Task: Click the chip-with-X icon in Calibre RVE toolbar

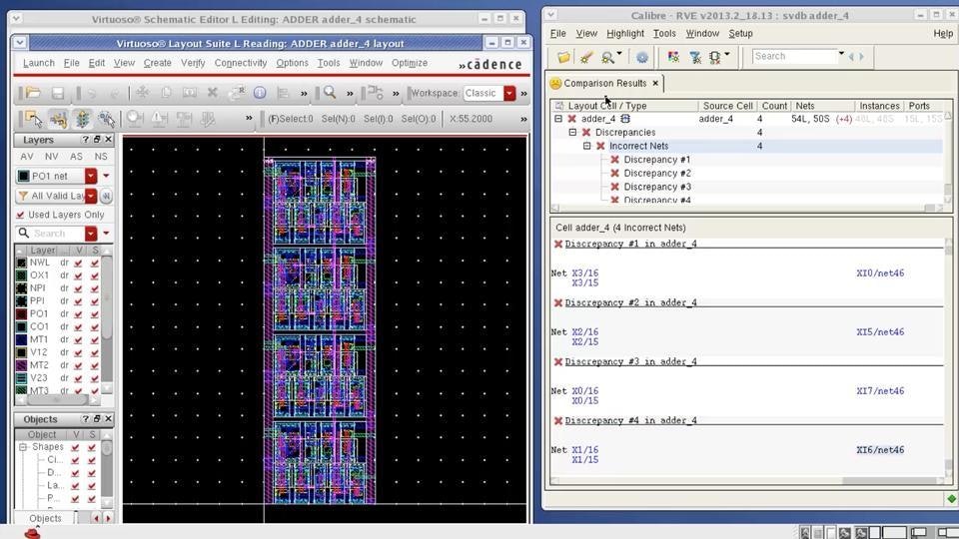Action: point(715,57)
